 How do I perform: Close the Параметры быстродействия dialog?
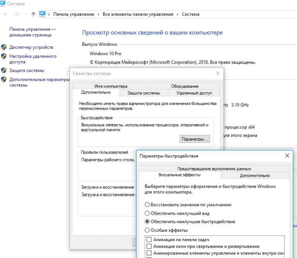(x=287, y=156)
